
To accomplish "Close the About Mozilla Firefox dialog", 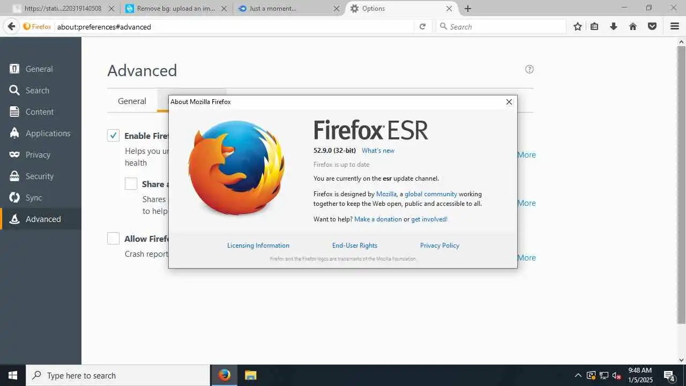I will (509, 102).
